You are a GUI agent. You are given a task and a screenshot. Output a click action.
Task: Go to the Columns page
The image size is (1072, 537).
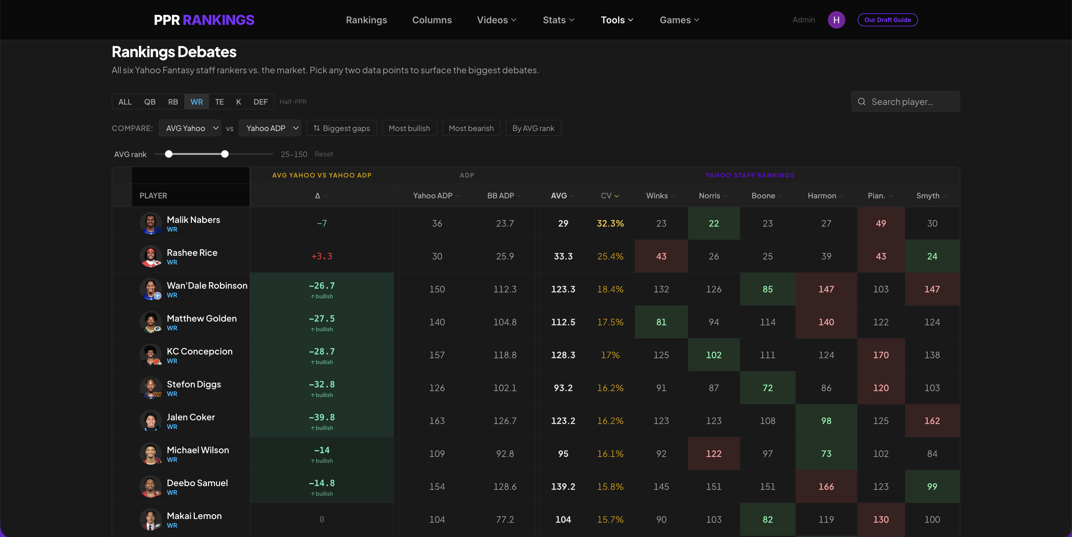(431, 20)
